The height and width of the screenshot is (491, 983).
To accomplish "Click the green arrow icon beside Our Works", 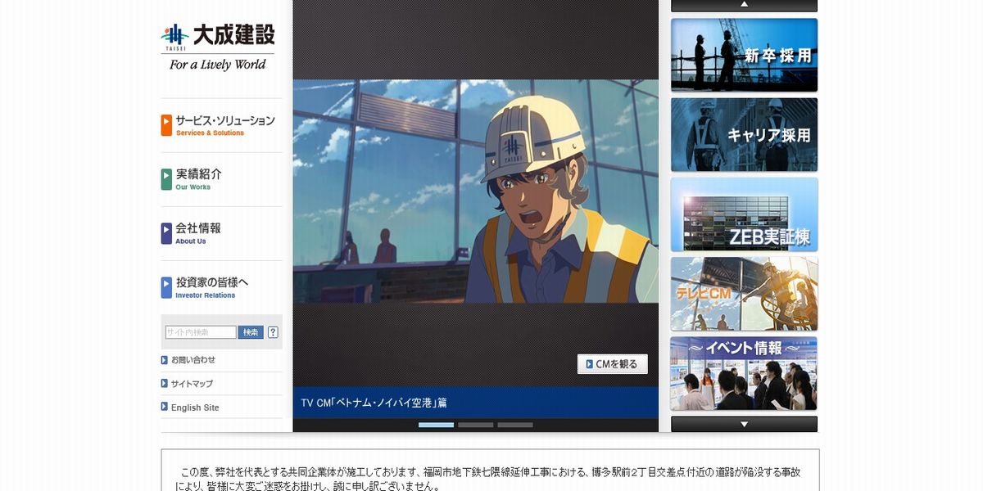I will click(x=166, y=179).
